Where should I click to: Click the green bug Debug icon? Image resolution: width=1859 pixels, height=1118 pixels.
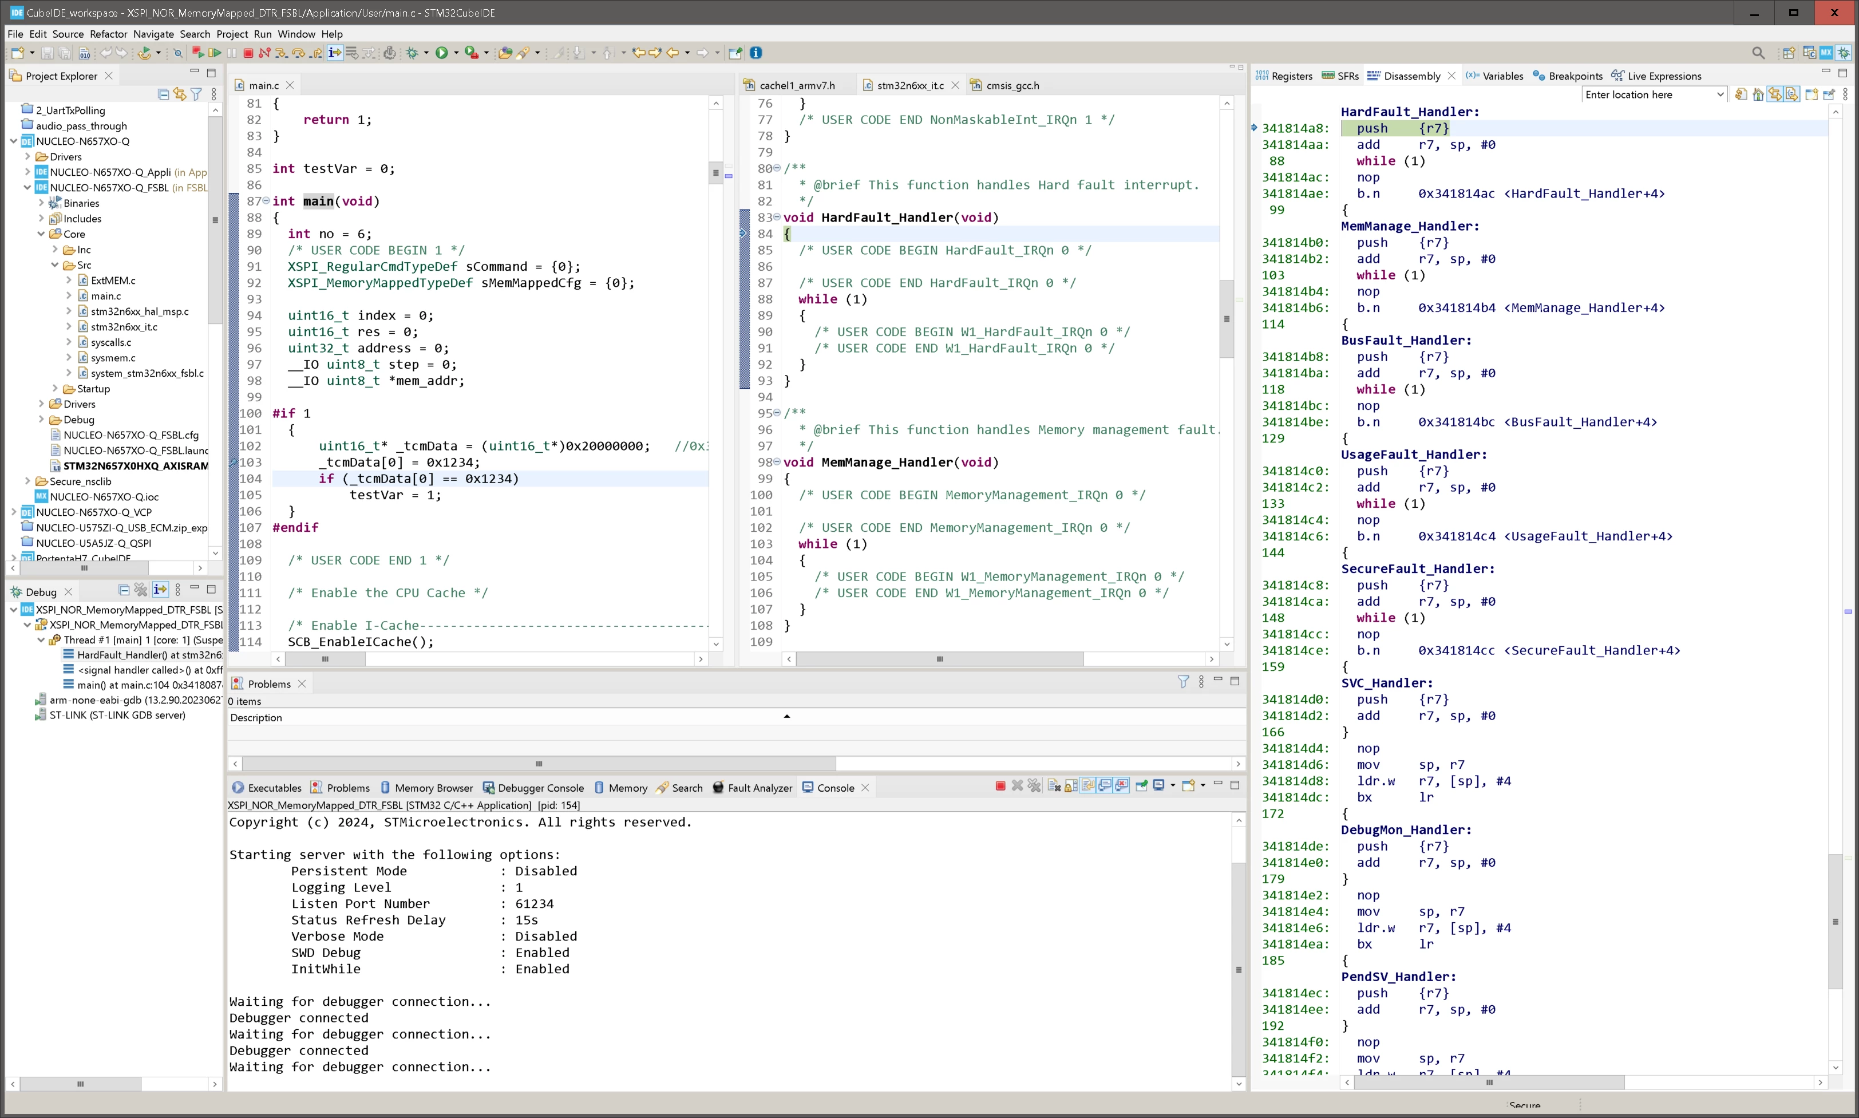pyautogui.click(x=412, y=53)
